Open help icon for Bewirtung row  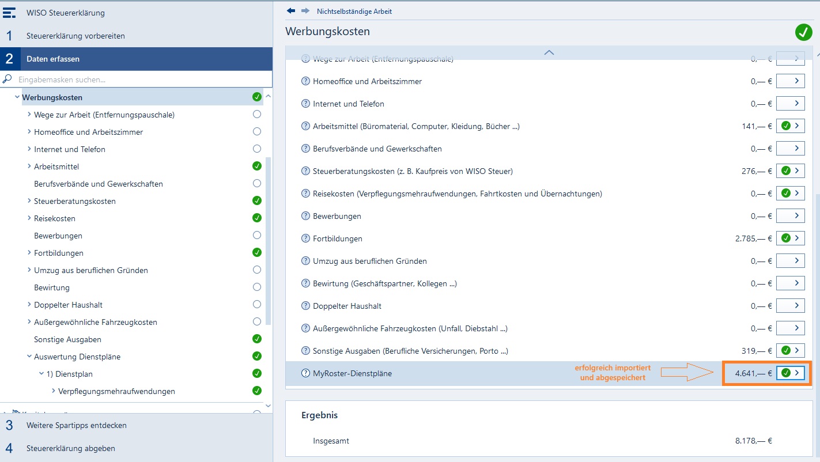pyautogui.click(x=306, y=283)
